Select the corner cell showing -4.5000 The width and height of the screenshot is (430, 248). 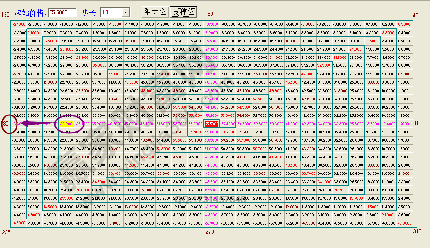(x=19, y=223)
